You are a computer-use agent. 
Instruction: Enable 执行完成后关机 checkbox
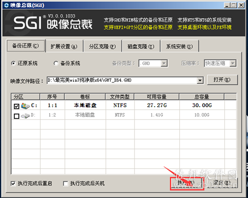coord(65,184)
